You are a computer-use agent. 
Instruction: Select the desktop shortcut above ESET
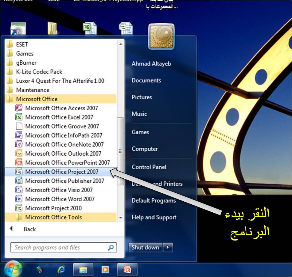coord(18,28)
